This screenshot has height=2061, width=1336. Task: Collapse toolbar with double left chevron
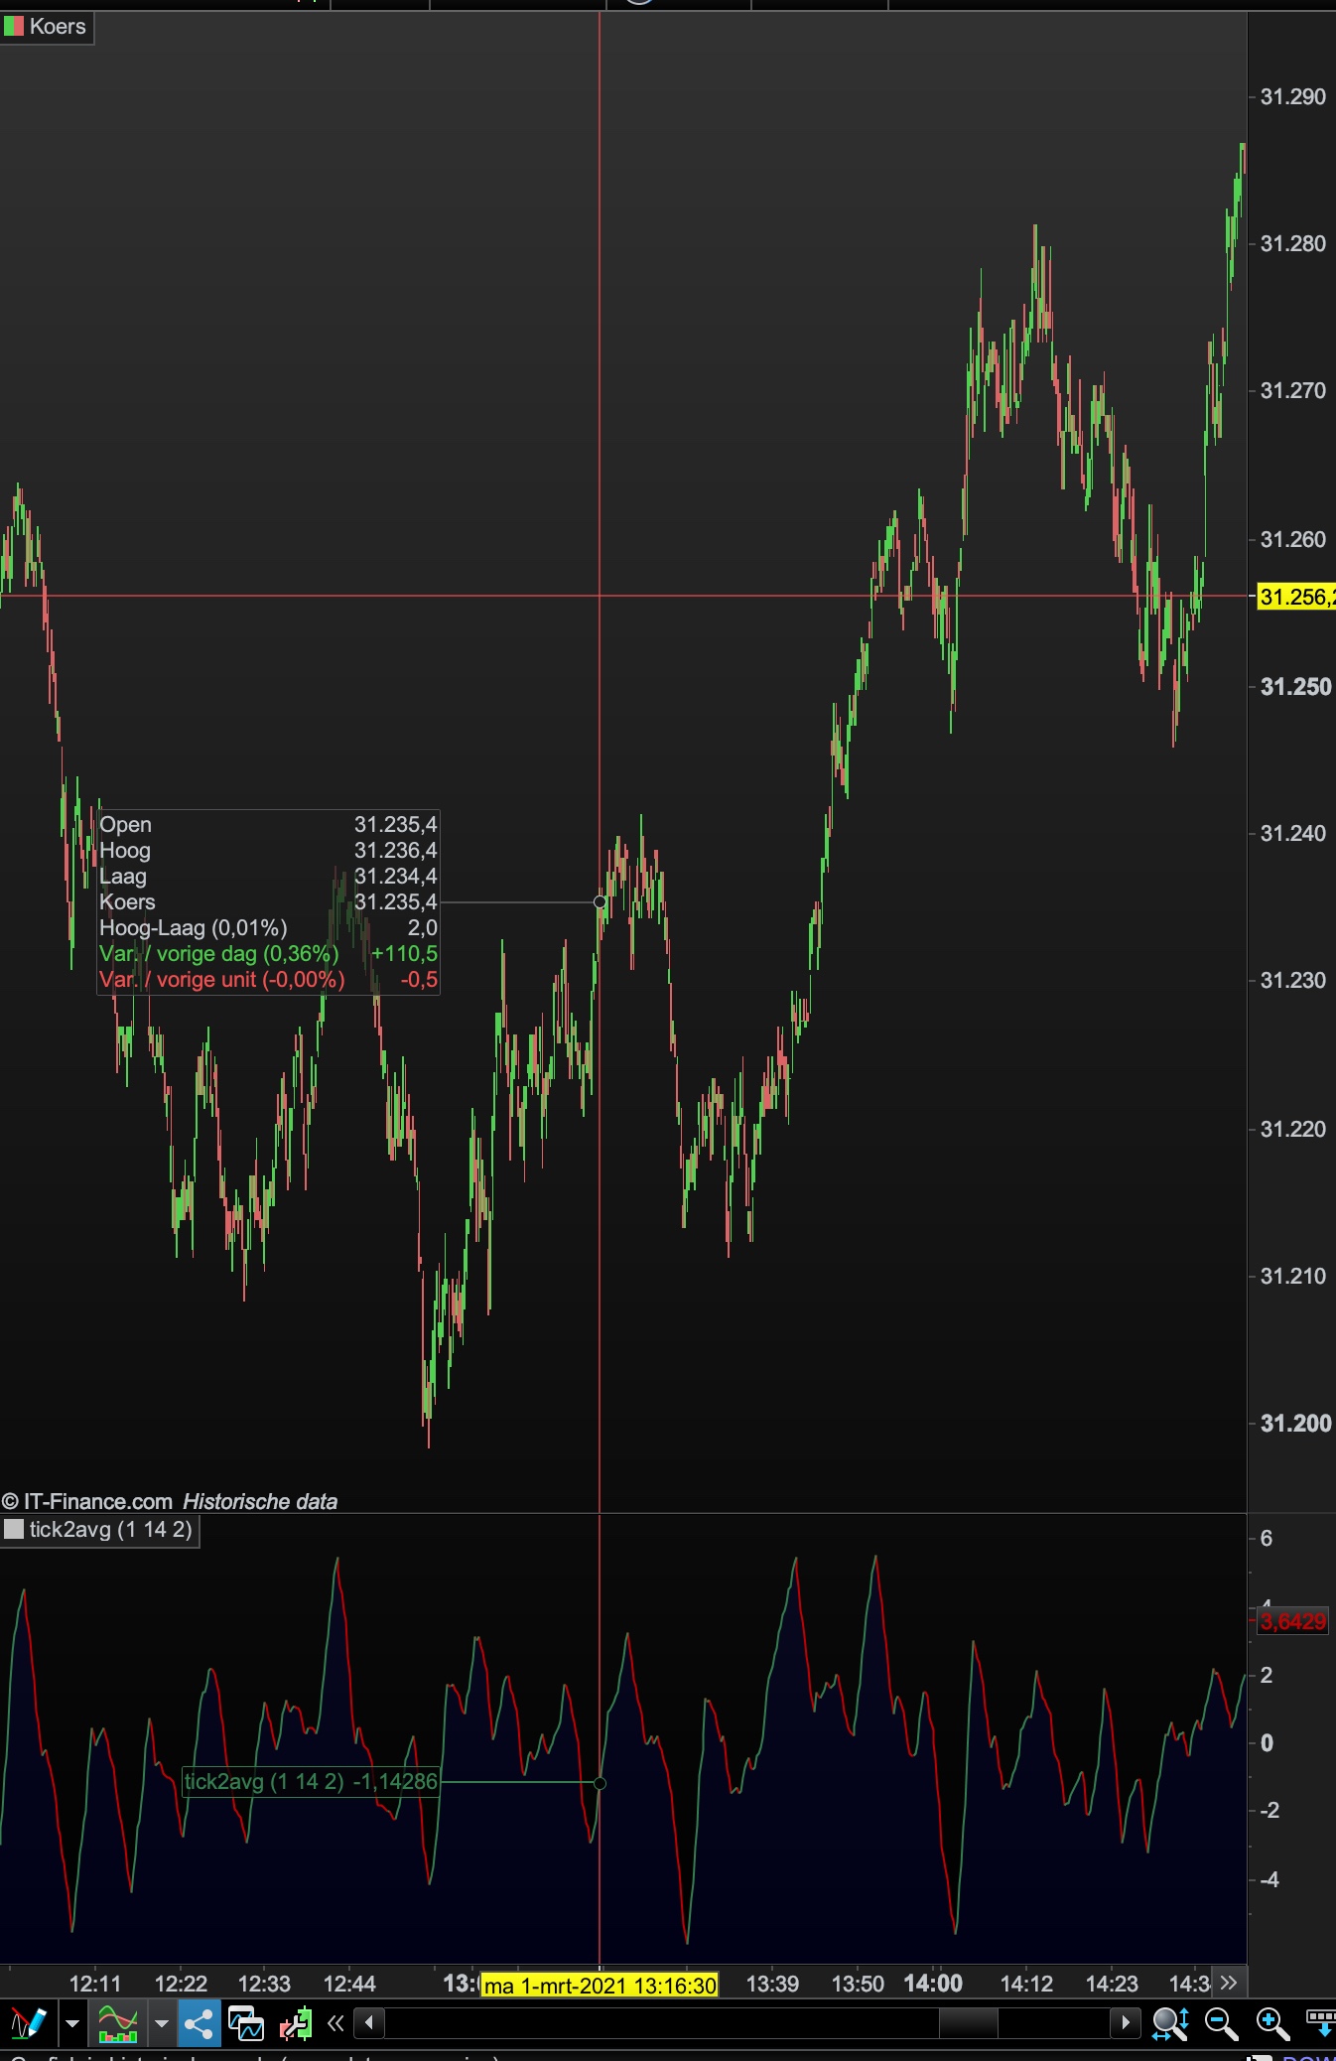[335, 2022]
